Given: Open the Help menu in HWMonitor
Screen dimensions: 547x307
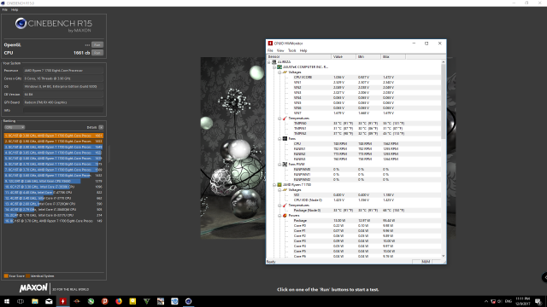Looking at the screenshot, I should [x=303, y=50].
